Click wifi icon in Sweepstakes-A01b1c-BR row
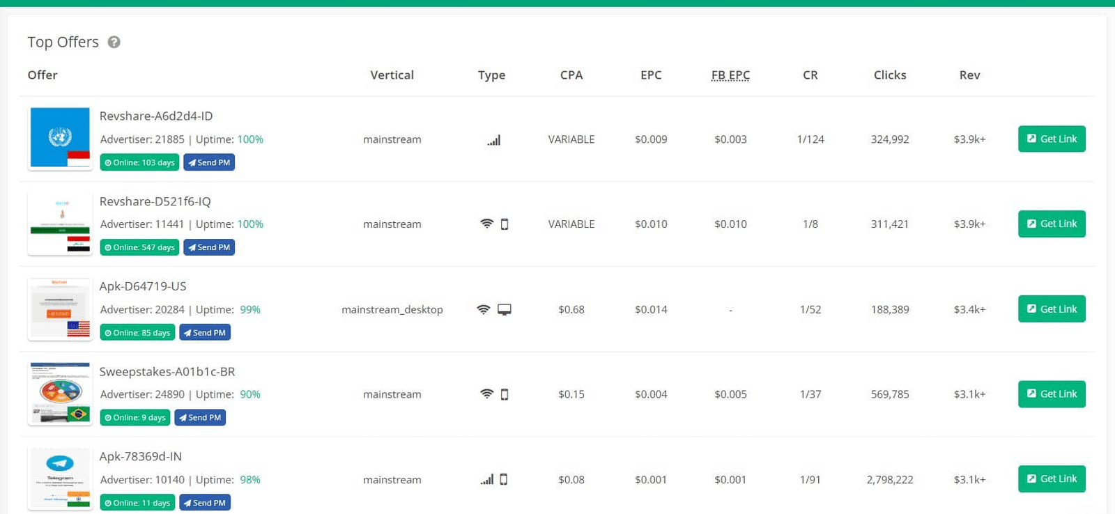Image resolution: width=1115 pixels, height=514 pixels. (x=486, y=394)
